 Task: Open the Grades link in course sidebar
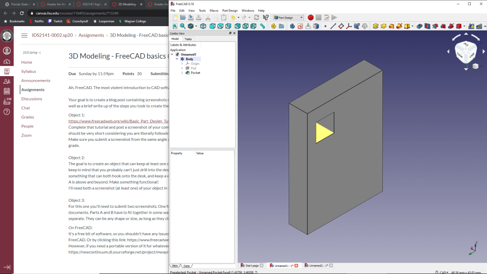28,117
